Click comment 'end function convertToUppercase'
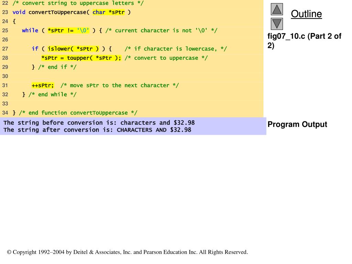The height and width of the screenshot is (264, 352). [78, 113]
